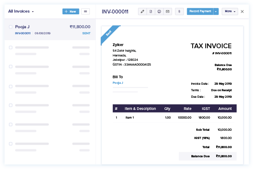Click the IGST (18%) label
Screen dimensions: 253x169
(202, 138)
